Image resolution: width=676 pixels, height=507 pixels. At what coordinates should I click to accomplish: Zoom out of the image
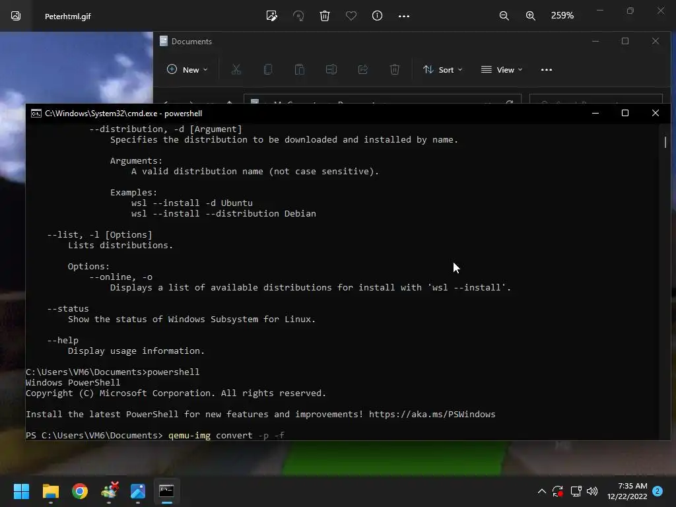pos(504,16)
